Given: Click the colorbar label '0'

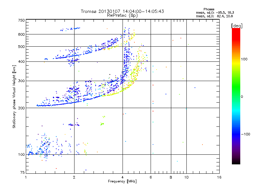Looking at the screenshot, I should tap(242, 97).
